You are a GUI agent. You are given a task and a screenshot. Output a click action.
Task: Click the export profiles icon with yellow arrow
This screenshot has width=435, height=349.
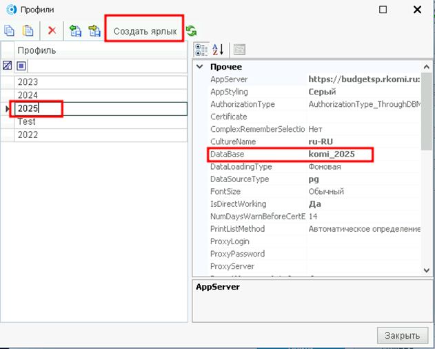pos(94,31)
